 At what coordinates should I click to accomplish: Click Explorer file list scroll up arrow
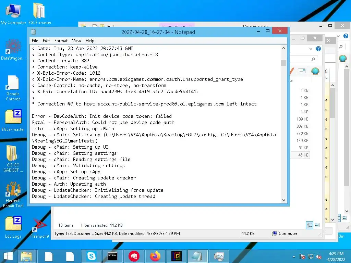pos(332,85)
